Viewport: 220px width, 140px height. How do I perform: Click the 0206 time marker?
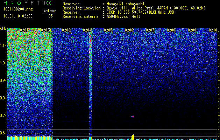(129, 30)
